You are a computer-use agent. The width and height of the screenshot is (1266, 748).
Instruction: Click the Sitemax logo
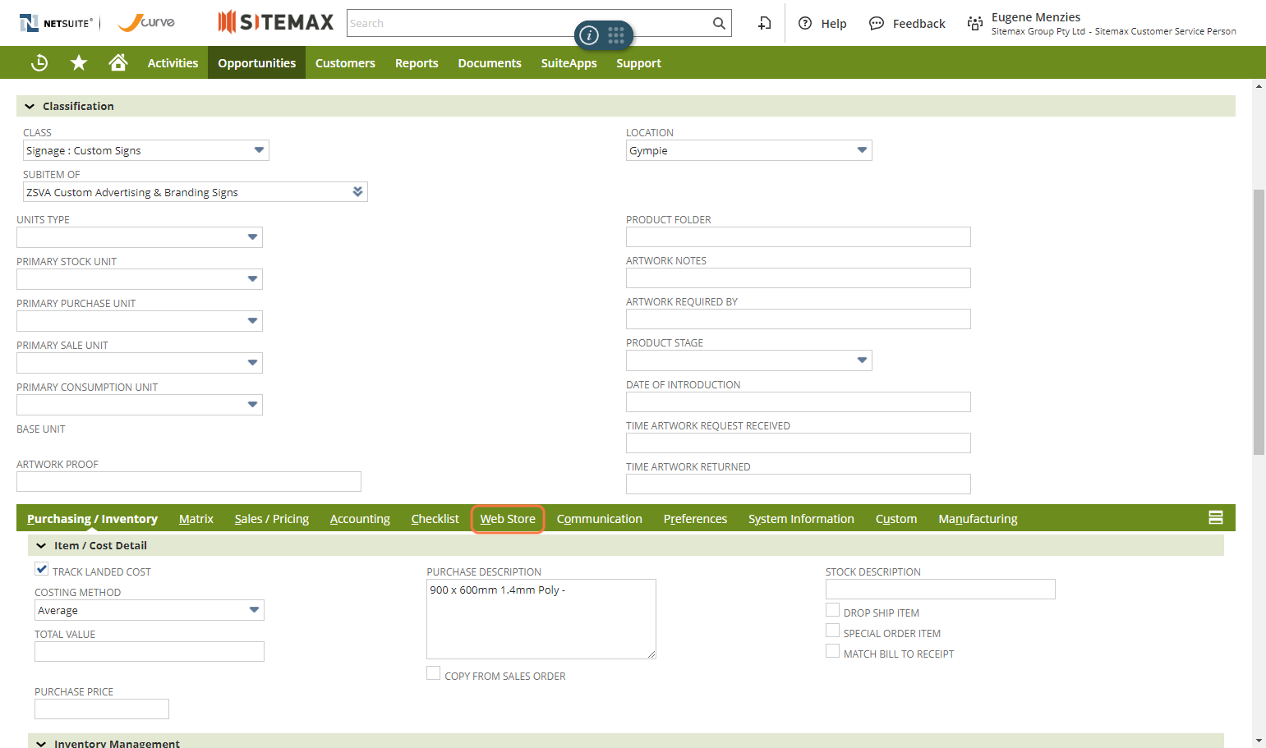[276, 22]
